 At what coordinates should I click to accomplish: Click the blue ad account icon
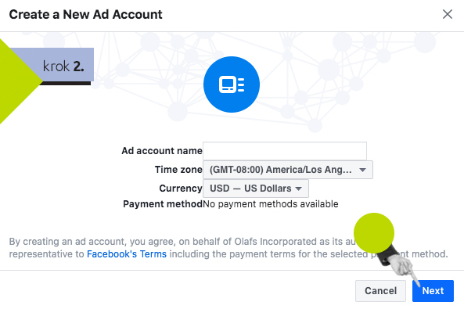(232, 84)
